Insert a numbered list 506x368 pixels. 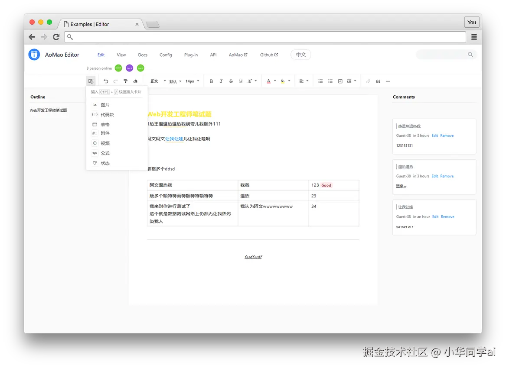tap(330, 81)
